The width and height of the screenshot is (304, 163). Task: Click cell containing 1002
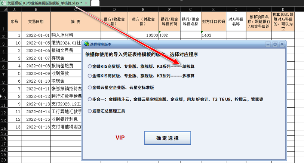(169, 35)
